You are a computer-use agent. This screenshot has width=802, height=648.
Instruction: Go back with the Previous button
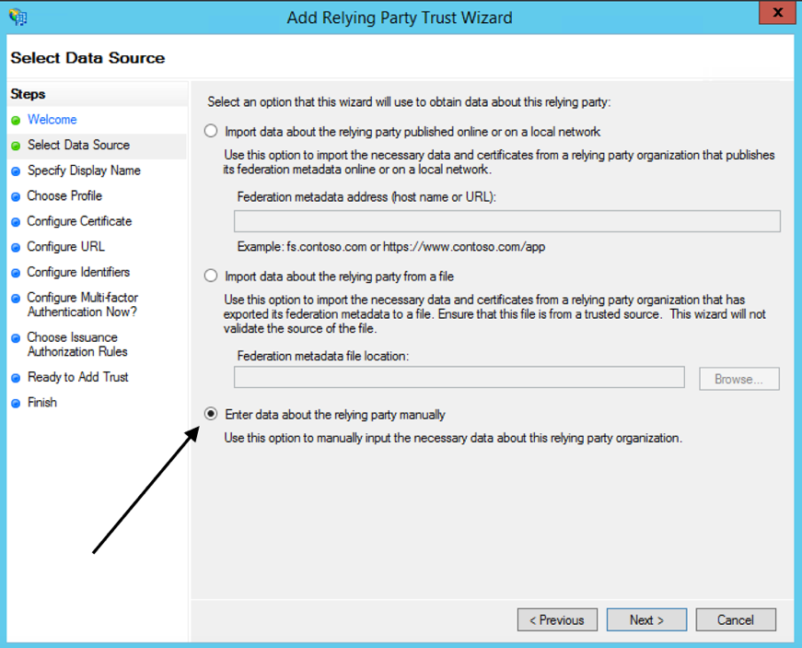557,619
